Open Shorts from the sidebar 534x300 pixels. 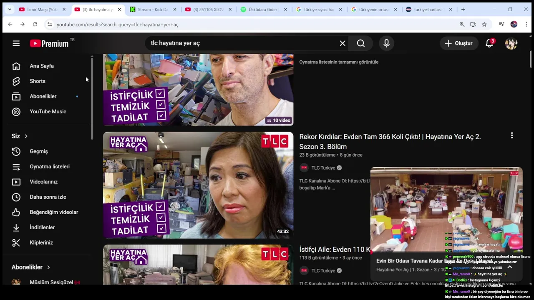tap(38, 81)
